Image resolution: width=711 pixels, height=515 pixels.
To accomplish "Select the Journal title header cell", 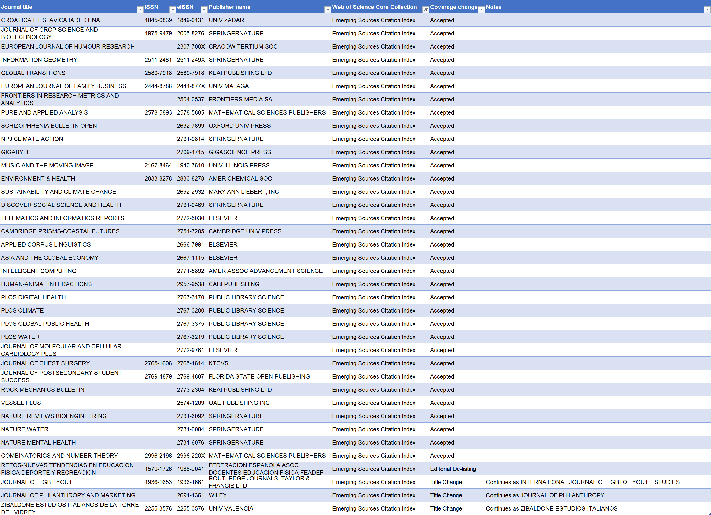I will [72, 7].
